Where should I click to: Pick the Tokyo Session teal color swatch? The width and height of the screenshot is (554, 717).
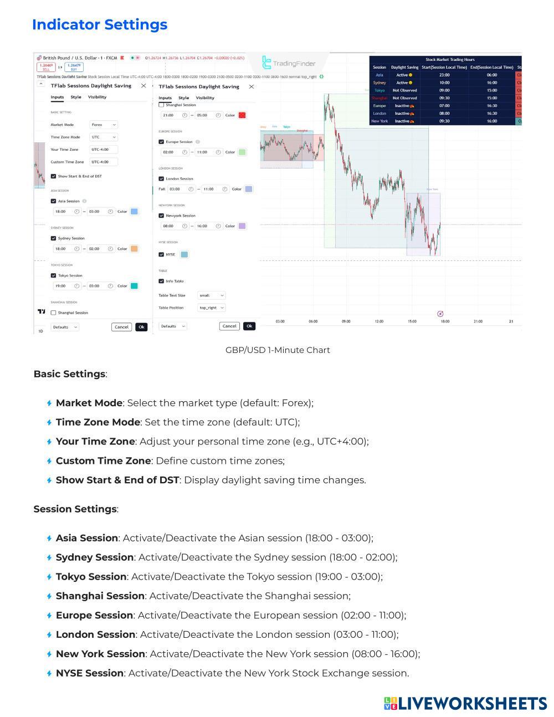pos(134,286)
